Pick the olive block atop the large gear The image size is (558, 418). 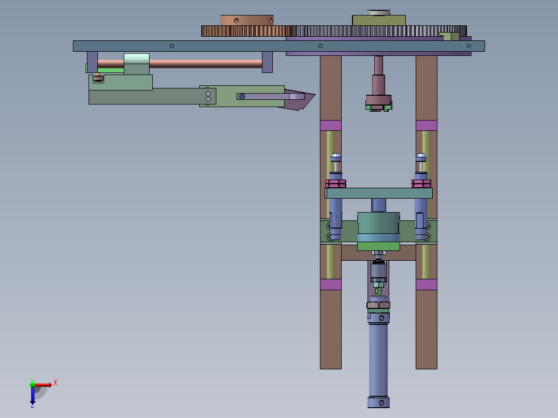point(379,20)
